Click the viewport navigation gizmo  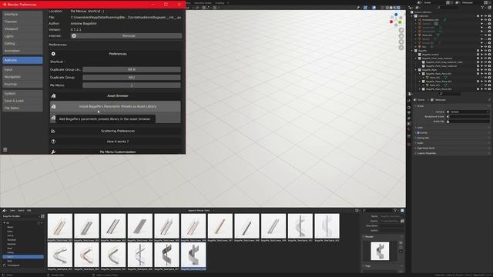tap(396, 20)
